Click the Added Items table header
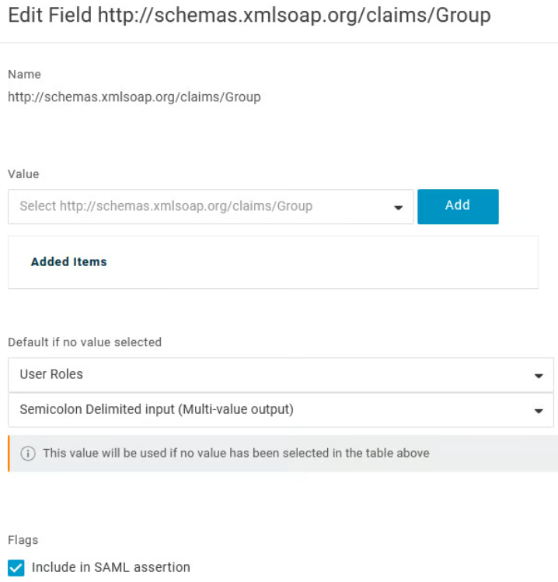The image size is (558, 582). coord(69,262)
